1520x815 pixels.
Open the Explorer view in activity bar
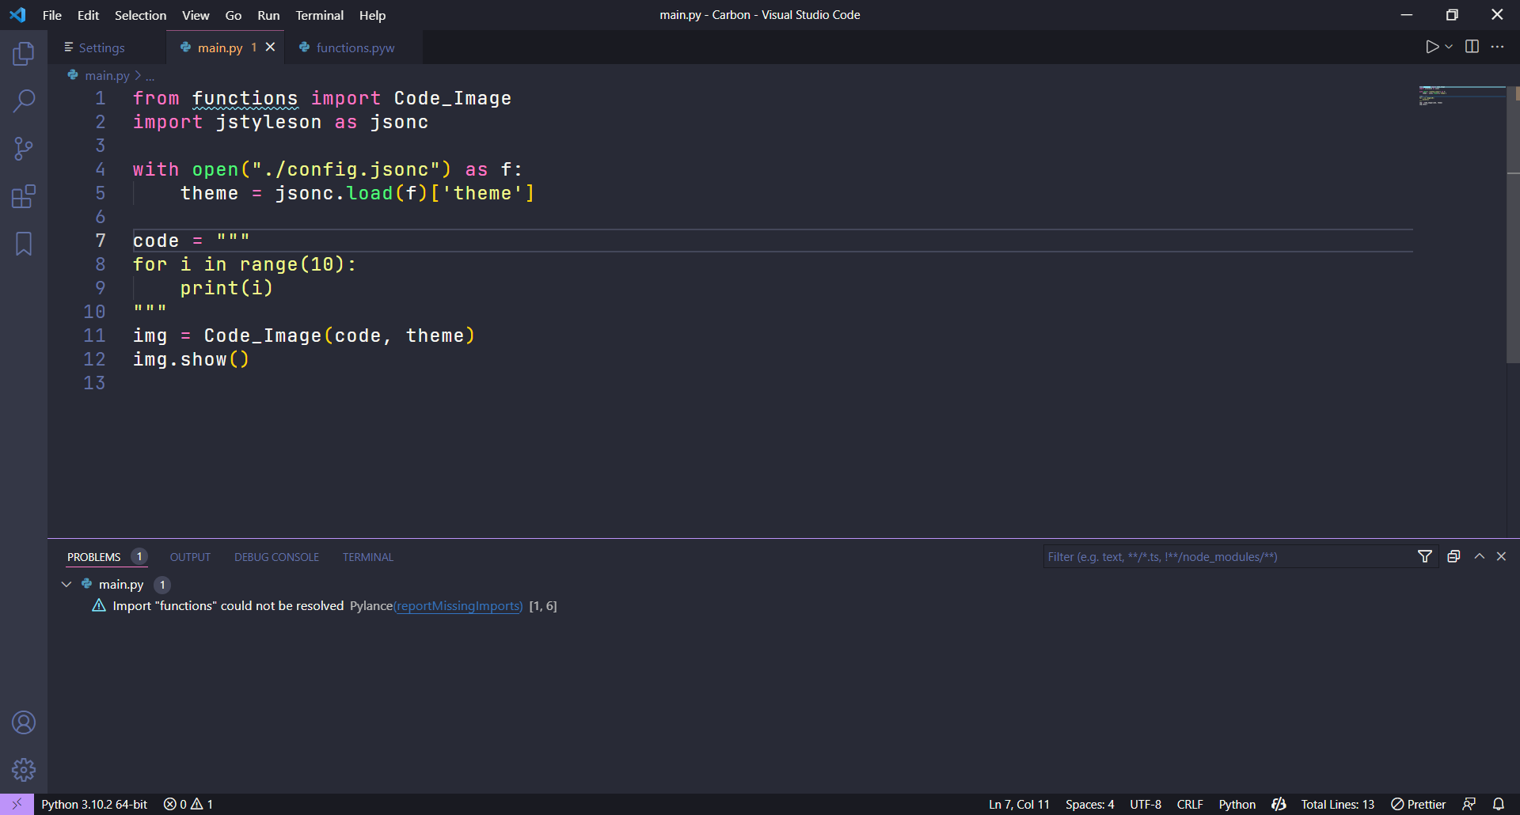(24, 54)
